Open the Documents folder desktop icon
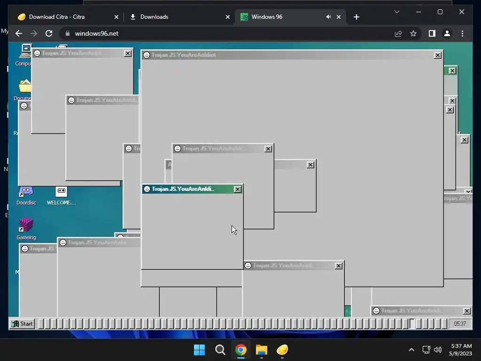 click(23, 90)
